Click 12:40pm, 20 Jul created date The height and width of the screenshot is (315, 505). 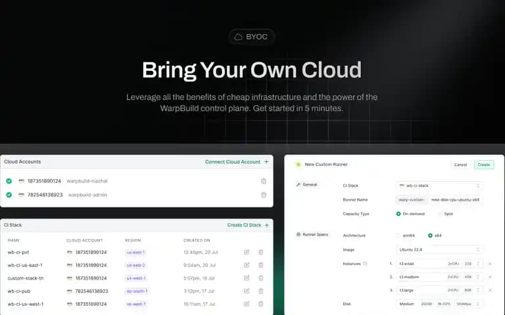[x=201, y=252]
